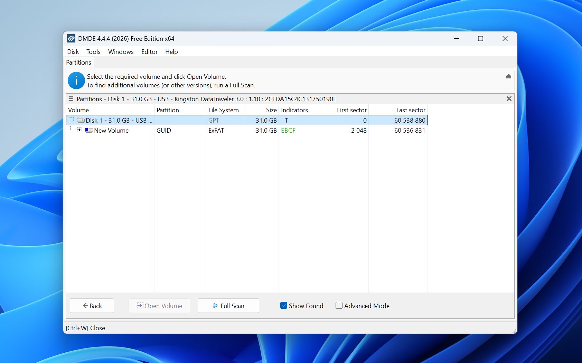Open the Disk menu
Viewport: 582px width, 363px height.
click(73, 51)
